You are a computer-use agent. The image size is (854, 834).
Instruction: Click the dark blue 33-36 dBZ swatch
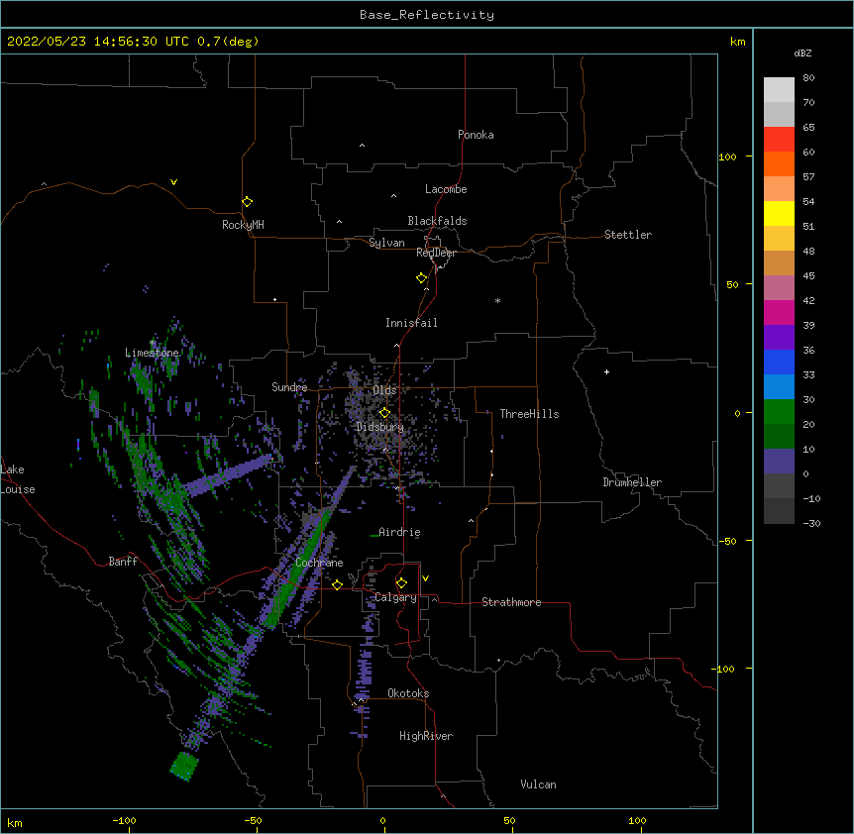click(x=779, y=362)
